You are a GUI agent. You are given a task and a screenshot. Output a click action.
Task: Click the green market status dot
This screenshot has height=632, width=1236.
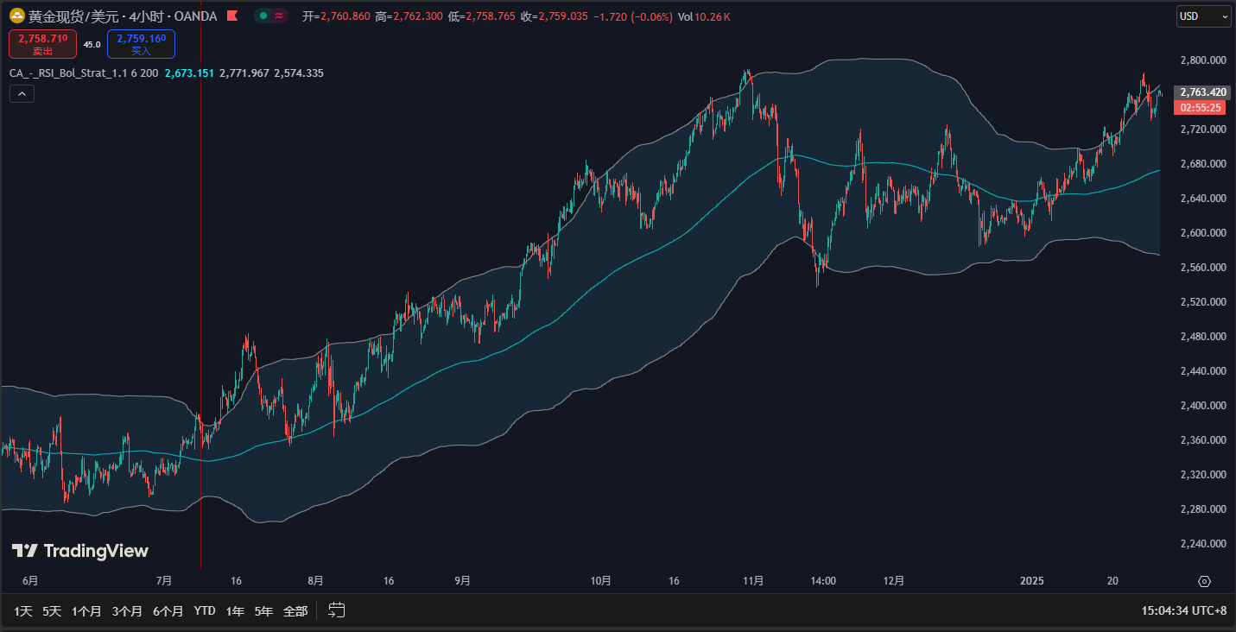coord(263,16)
